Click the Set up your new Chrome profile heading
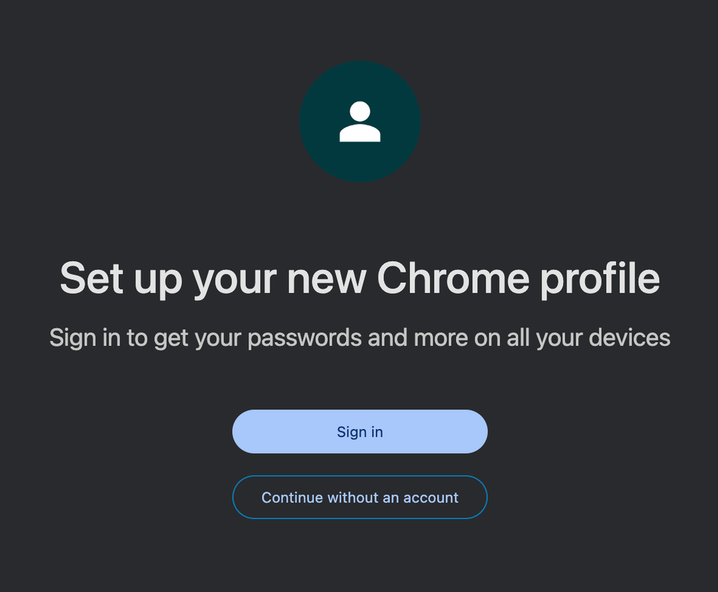Viewport: 718px width, 592px height. 360,279
